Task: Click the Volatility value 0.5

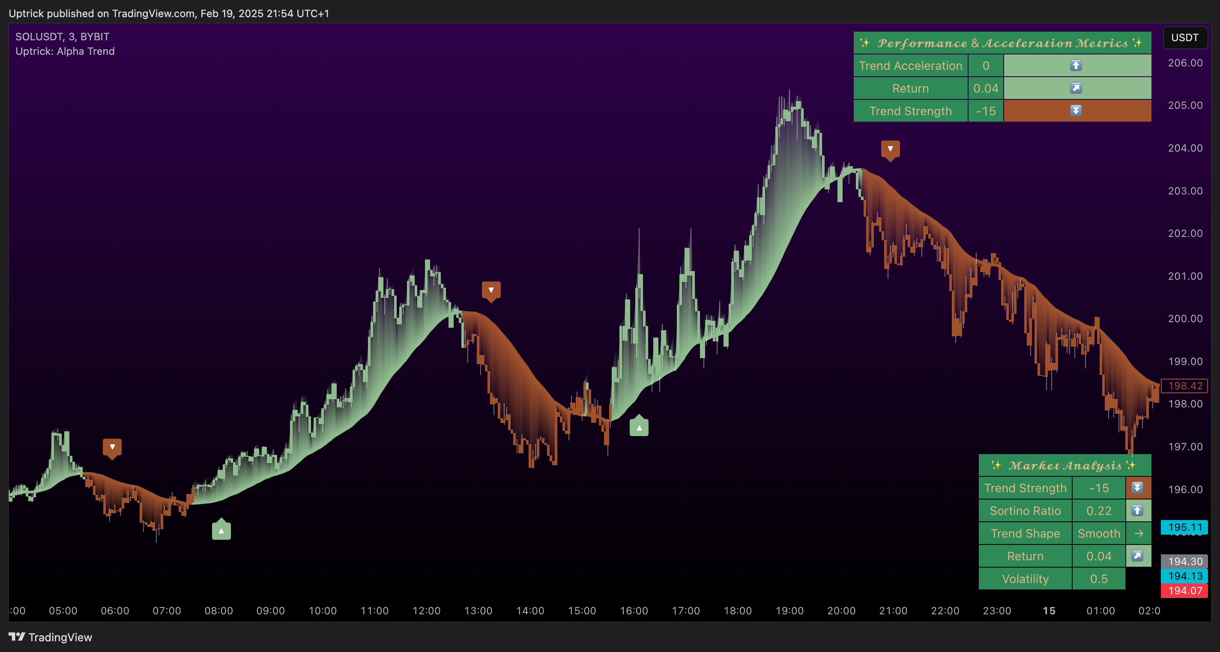Action: click(1099, 579)
